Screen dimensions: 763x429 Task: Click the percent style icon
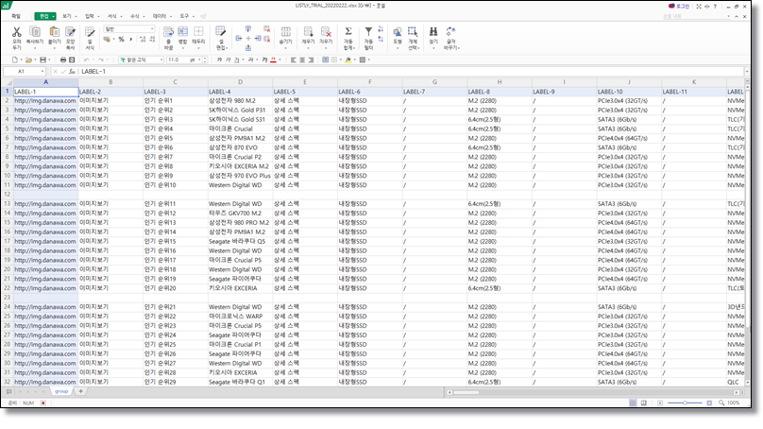coord(121,40)
